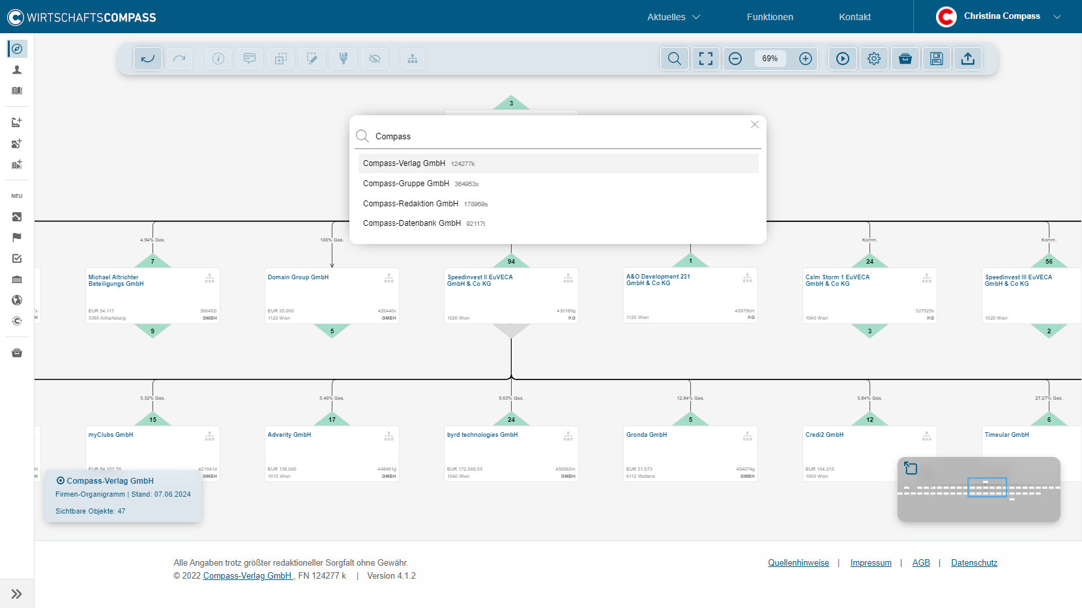The width and height of the screenshot is (1082, 608).
Task: Click the redo arrow in the toolbar
Action: [x=179, y=59]
